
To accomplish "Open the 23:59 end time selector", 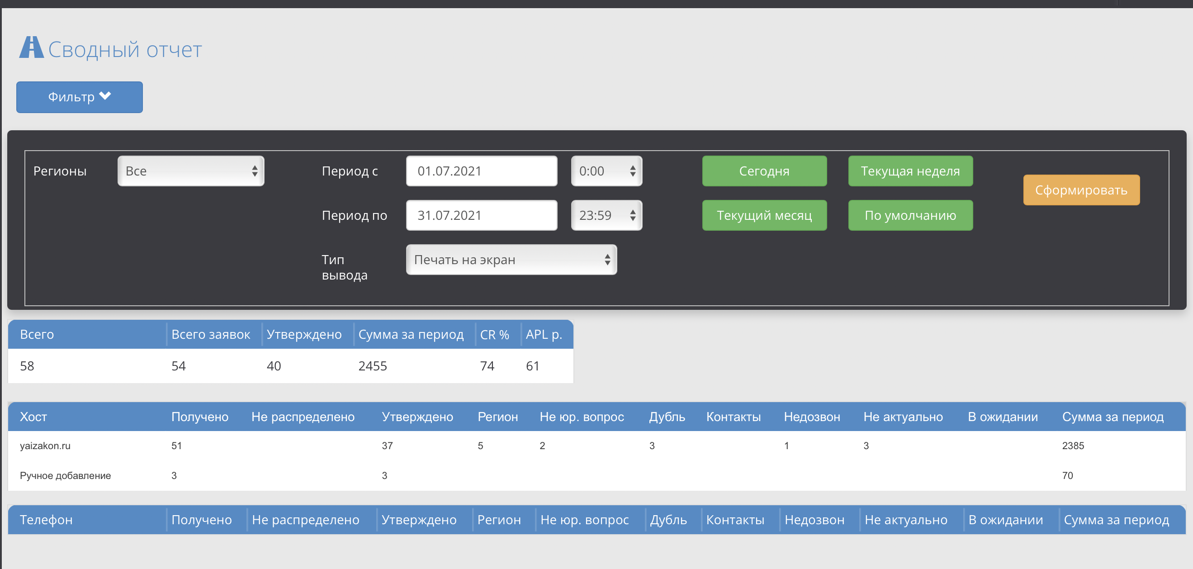I will tap(606, 215).
